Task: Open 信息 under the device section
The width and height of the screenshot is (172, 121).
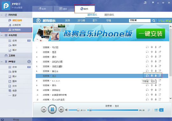Action: (16, 91)
